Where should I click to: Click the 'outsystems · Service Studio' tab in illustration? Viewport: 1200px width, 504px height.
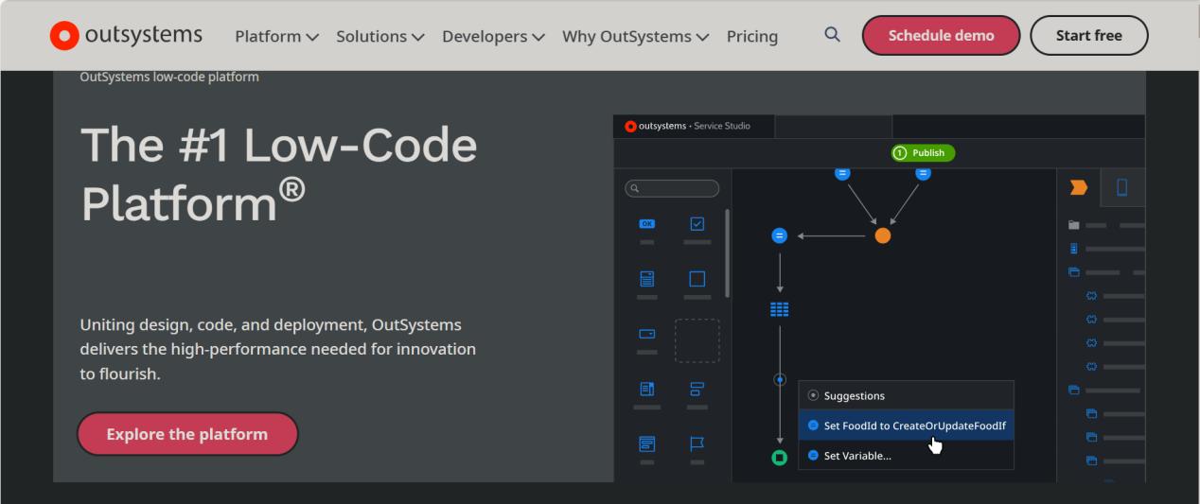click(694, 126)
